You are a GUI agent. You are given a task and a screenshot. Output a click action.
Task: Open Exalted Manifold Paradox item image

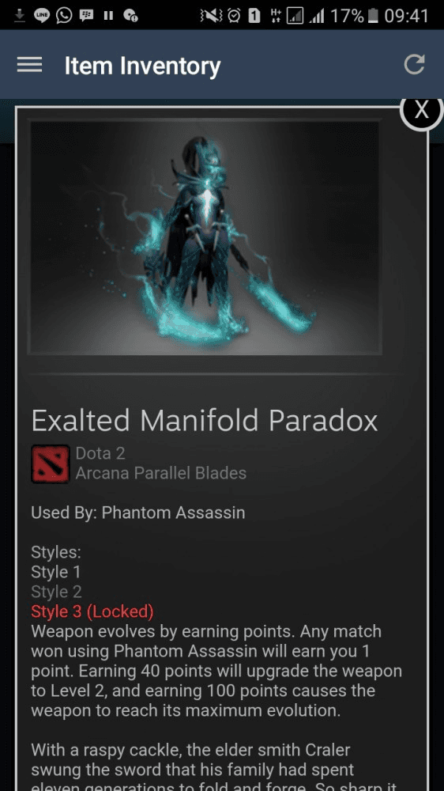[205, 237]
